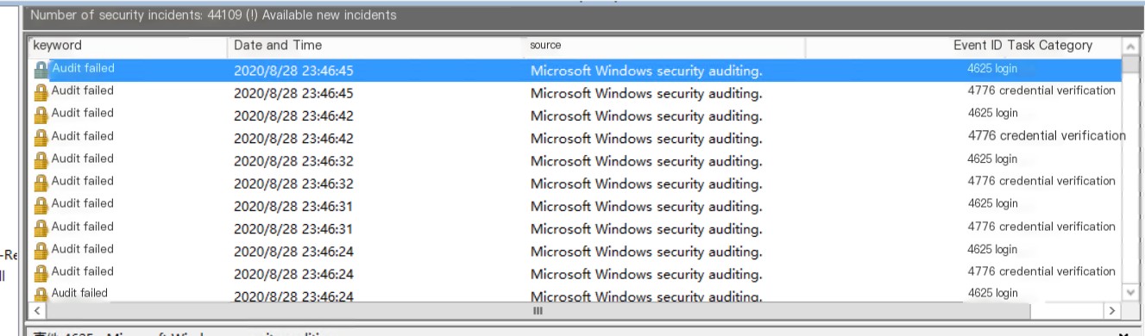Click source text of the 23:46:31 4776 row
This screenshot has width=1145, height=336.
646,229
